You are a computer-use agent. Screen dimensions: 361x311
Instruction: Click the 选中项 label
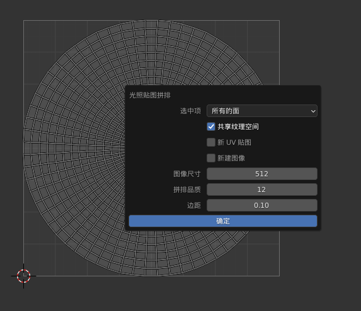pyautogui.click(x=190, y=111)
